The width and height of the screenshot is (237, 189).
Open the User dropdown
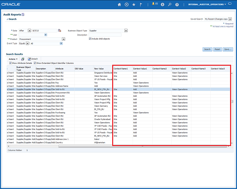click(x=46, y=35)
